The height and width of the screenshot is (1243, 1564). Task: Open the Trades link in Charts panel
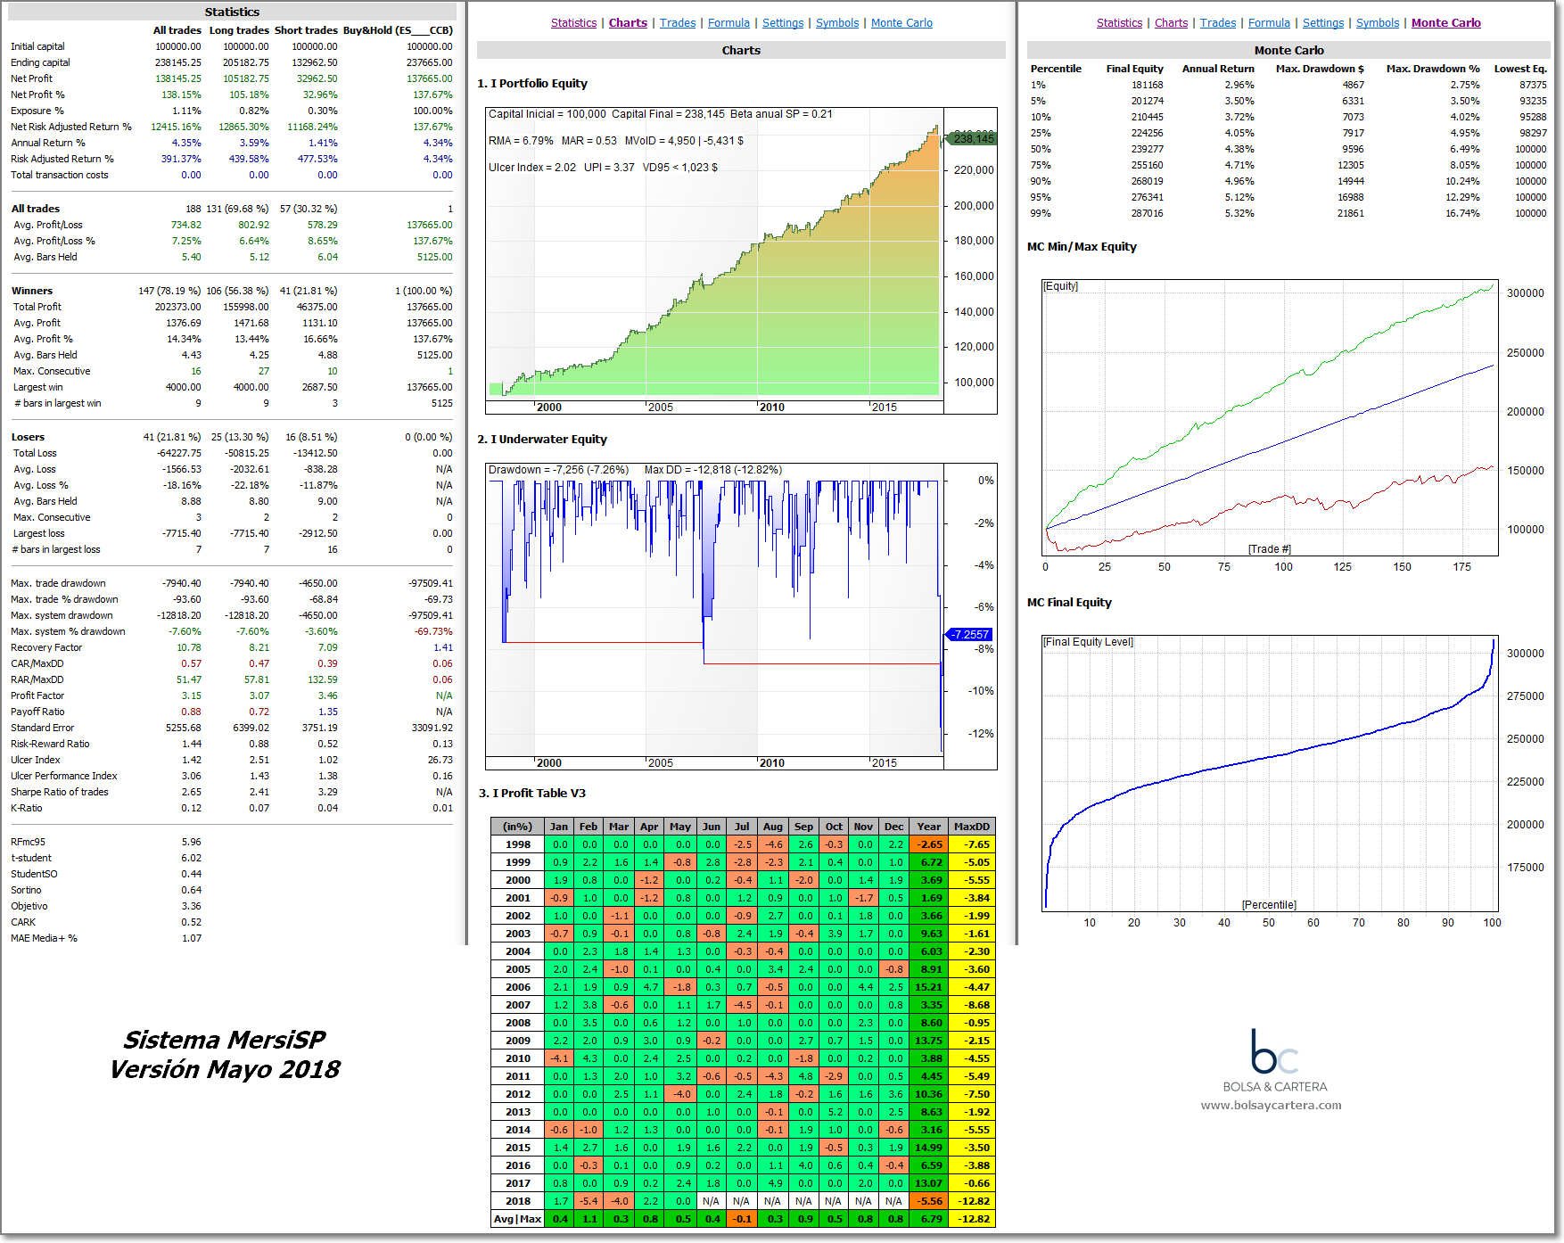[x=678, y=23]
